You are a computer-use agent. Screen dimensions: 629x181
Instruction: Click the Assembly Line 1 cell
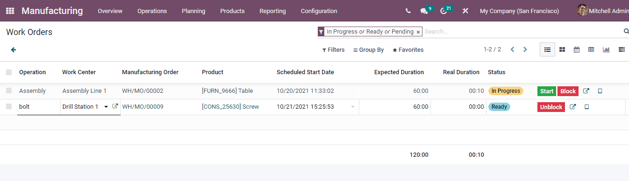coord(84,91)
